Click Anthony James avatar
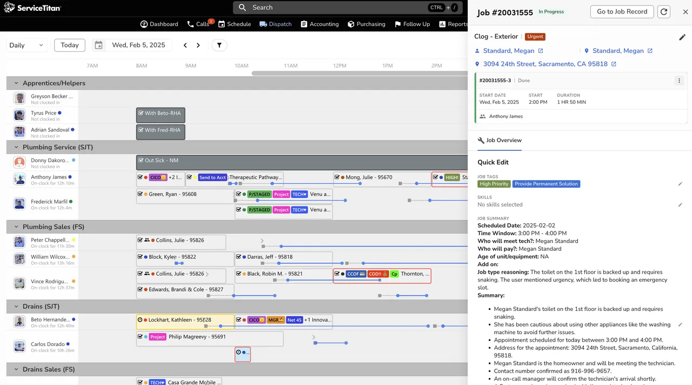 19,180
